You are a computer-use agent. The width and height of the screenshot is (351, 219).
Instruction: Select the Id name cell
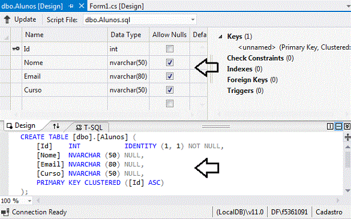[x=65, y=49]
